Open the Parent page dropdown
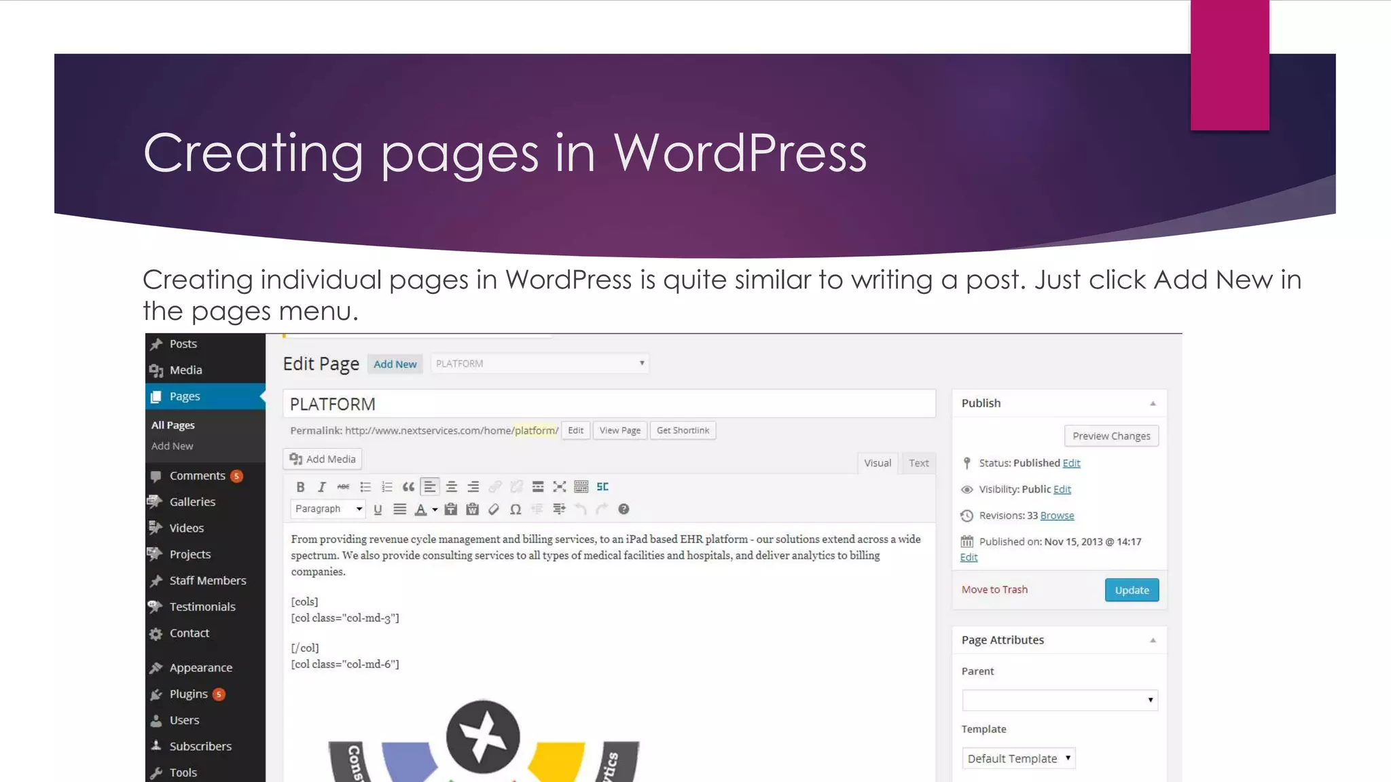The height and width of the screenshot is (782, 1391). [1060, 700]
